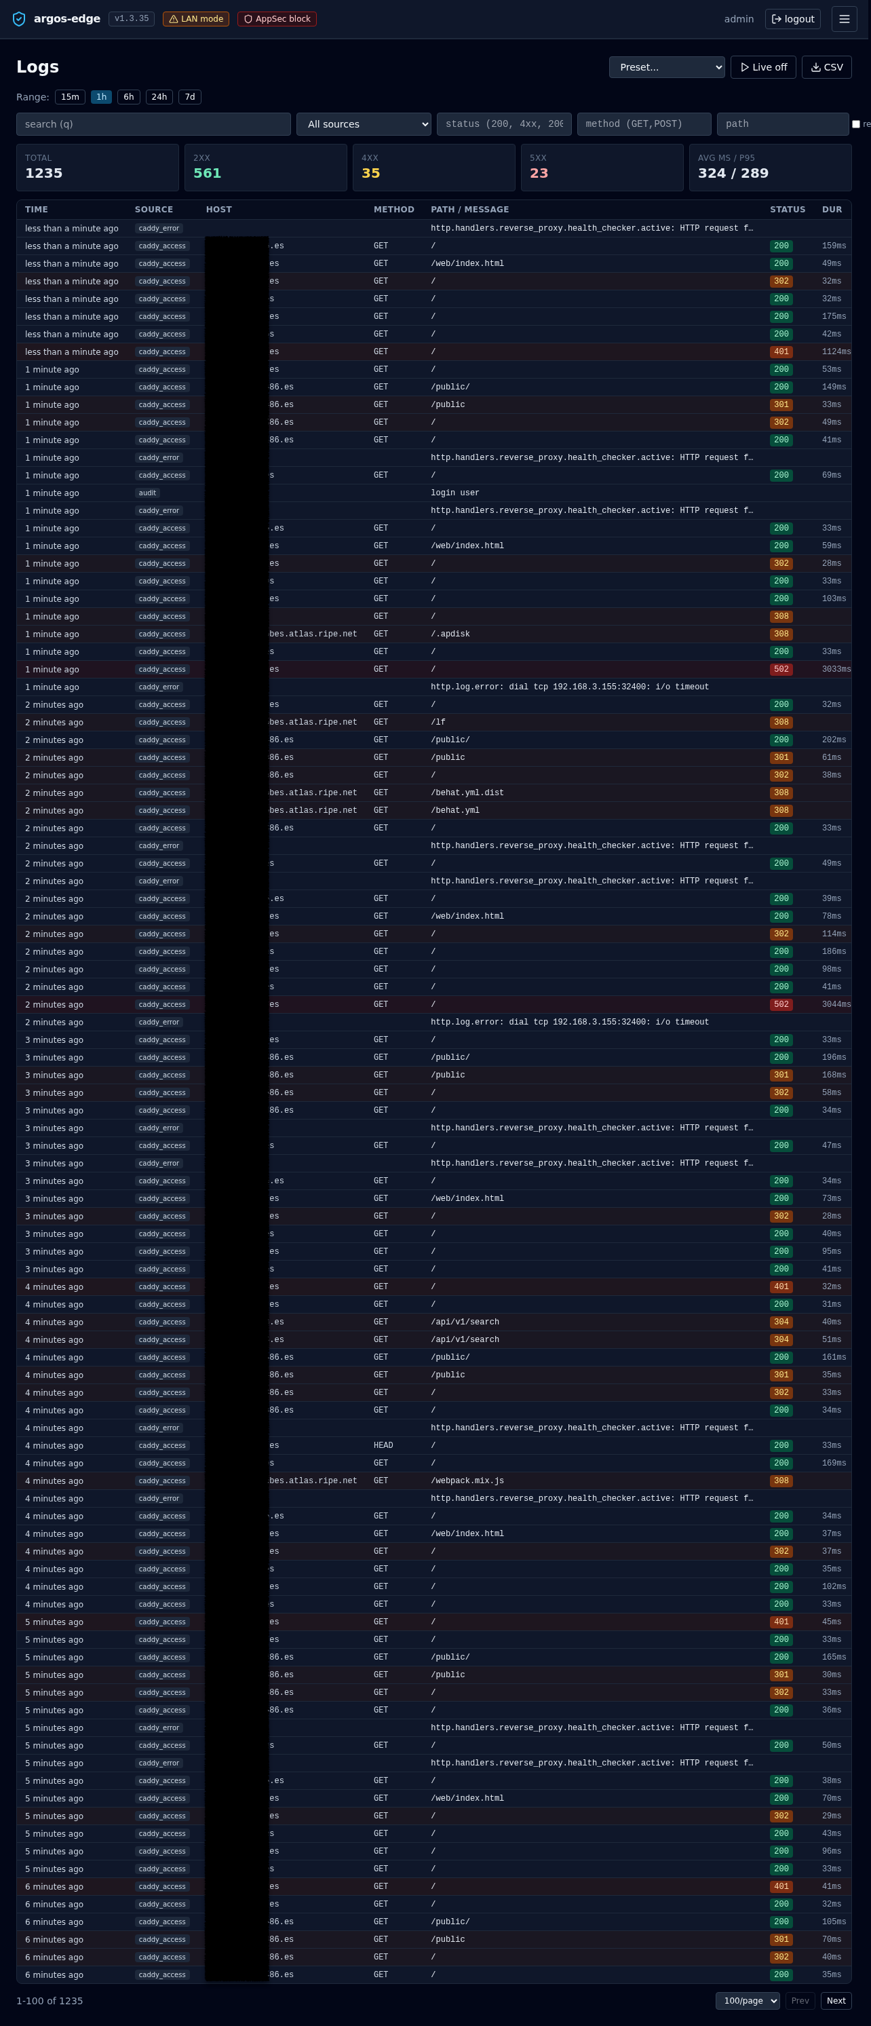Open the '/behat.yml.dist' path row

434,792
